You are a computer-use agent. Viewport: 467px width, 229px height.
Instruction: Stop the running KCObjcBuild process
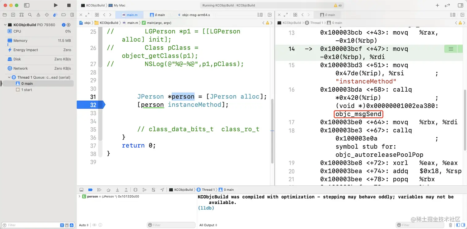pyautogui.click(x=69, y=5)
